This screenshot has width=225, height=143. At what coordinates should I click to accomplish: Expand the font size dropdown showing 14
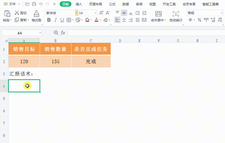pos(96,13)
